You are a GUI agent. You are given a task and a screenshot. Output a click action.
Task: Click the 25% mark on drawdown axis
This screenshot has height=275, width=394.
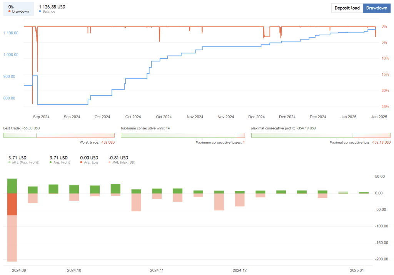pyautogui.click(x=384, y=107)
